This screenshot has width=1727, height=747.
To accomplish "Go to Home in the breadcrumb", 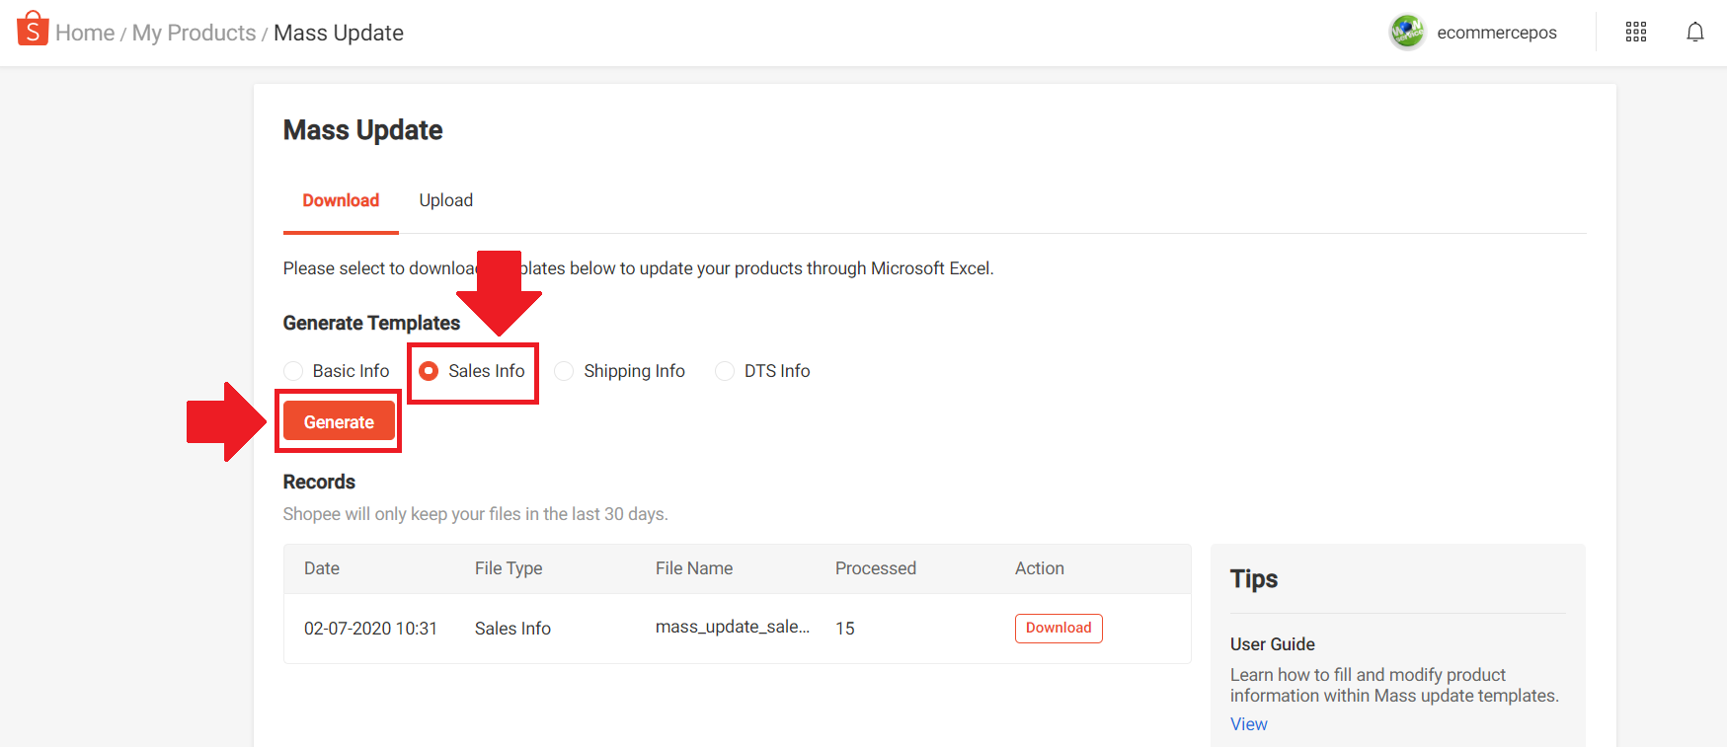I will click(85, 33).
